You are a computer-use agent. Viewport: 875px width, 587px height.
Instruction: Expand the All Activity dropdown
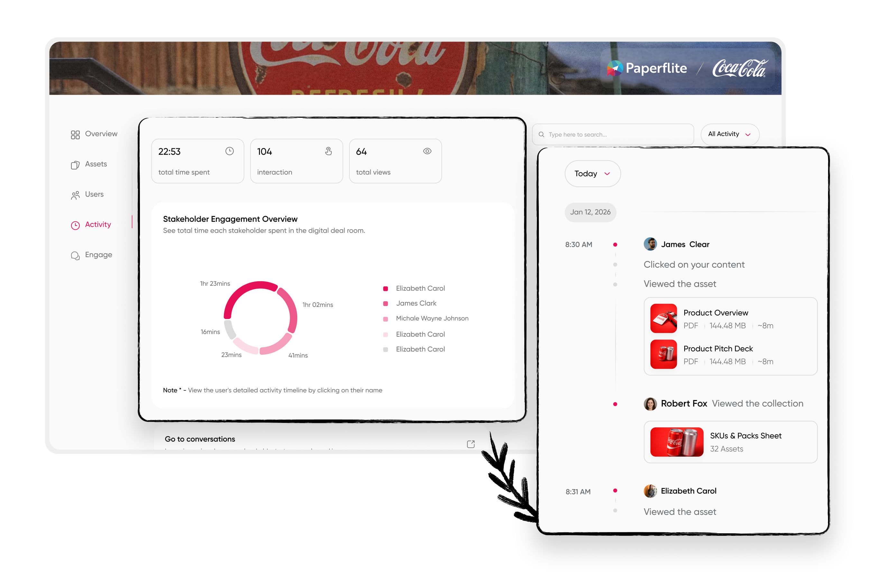pos(730,135)
